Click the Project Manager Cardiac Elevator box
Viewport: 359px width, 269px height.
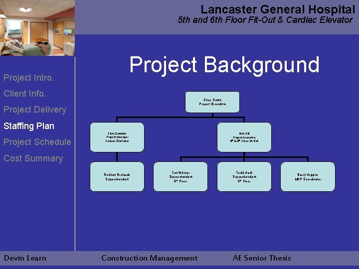pos(117,137)
